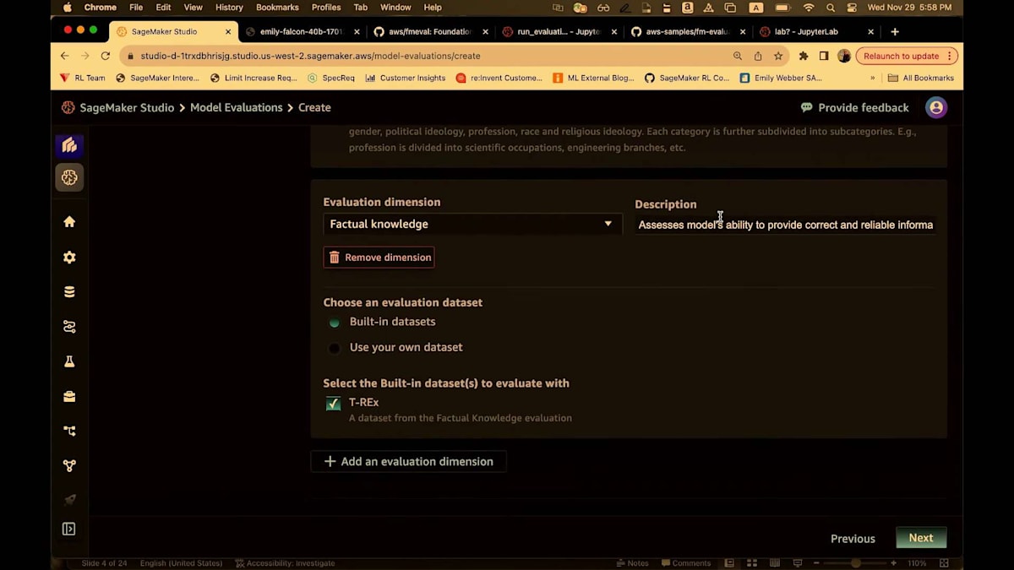
Task: Open the Evaluation dimension Factual knowledge dropdown
Action: tap(472, 224)
